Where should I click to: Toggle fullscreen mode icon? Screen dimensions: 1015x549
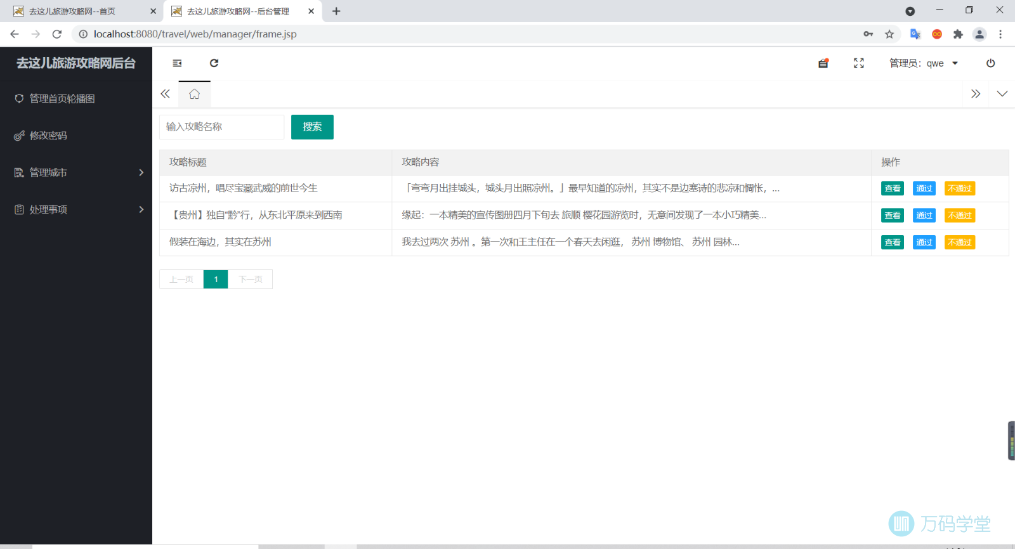(859, 63)
